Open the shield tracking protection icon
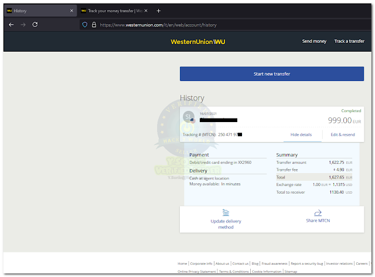The width and height of the screenshot is (375, 277). point(84,25)
